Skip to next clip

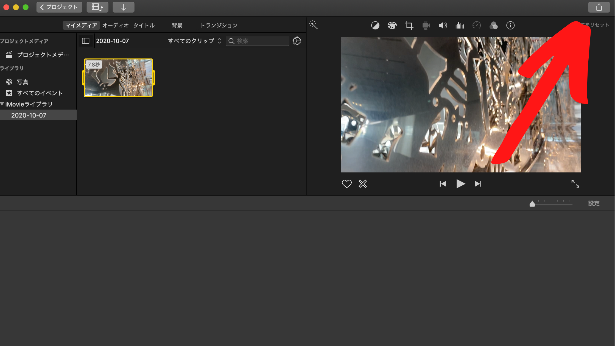[478, 184]
